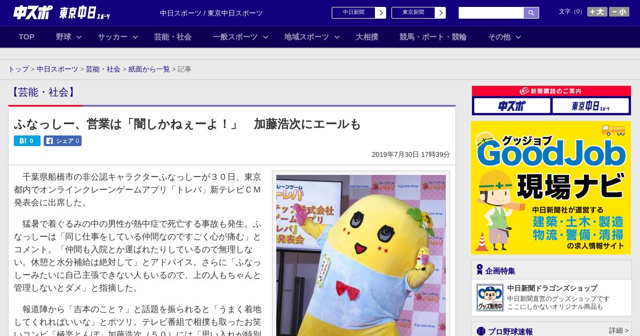Open 中日新聞ドラゴンズショップ link

(552, 289)
